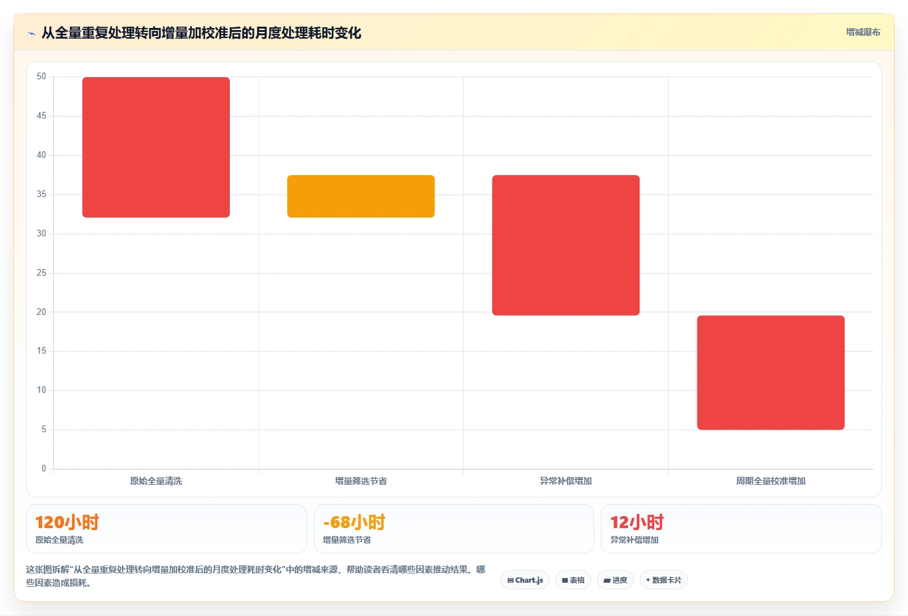
Task: Select the red 异常补偿增加 bar
Action: 566,245
